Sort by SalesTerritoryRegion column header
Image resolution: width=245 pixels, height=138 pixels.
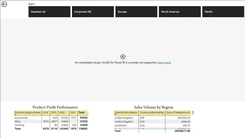pyautogui.click(x=126, y=112)
